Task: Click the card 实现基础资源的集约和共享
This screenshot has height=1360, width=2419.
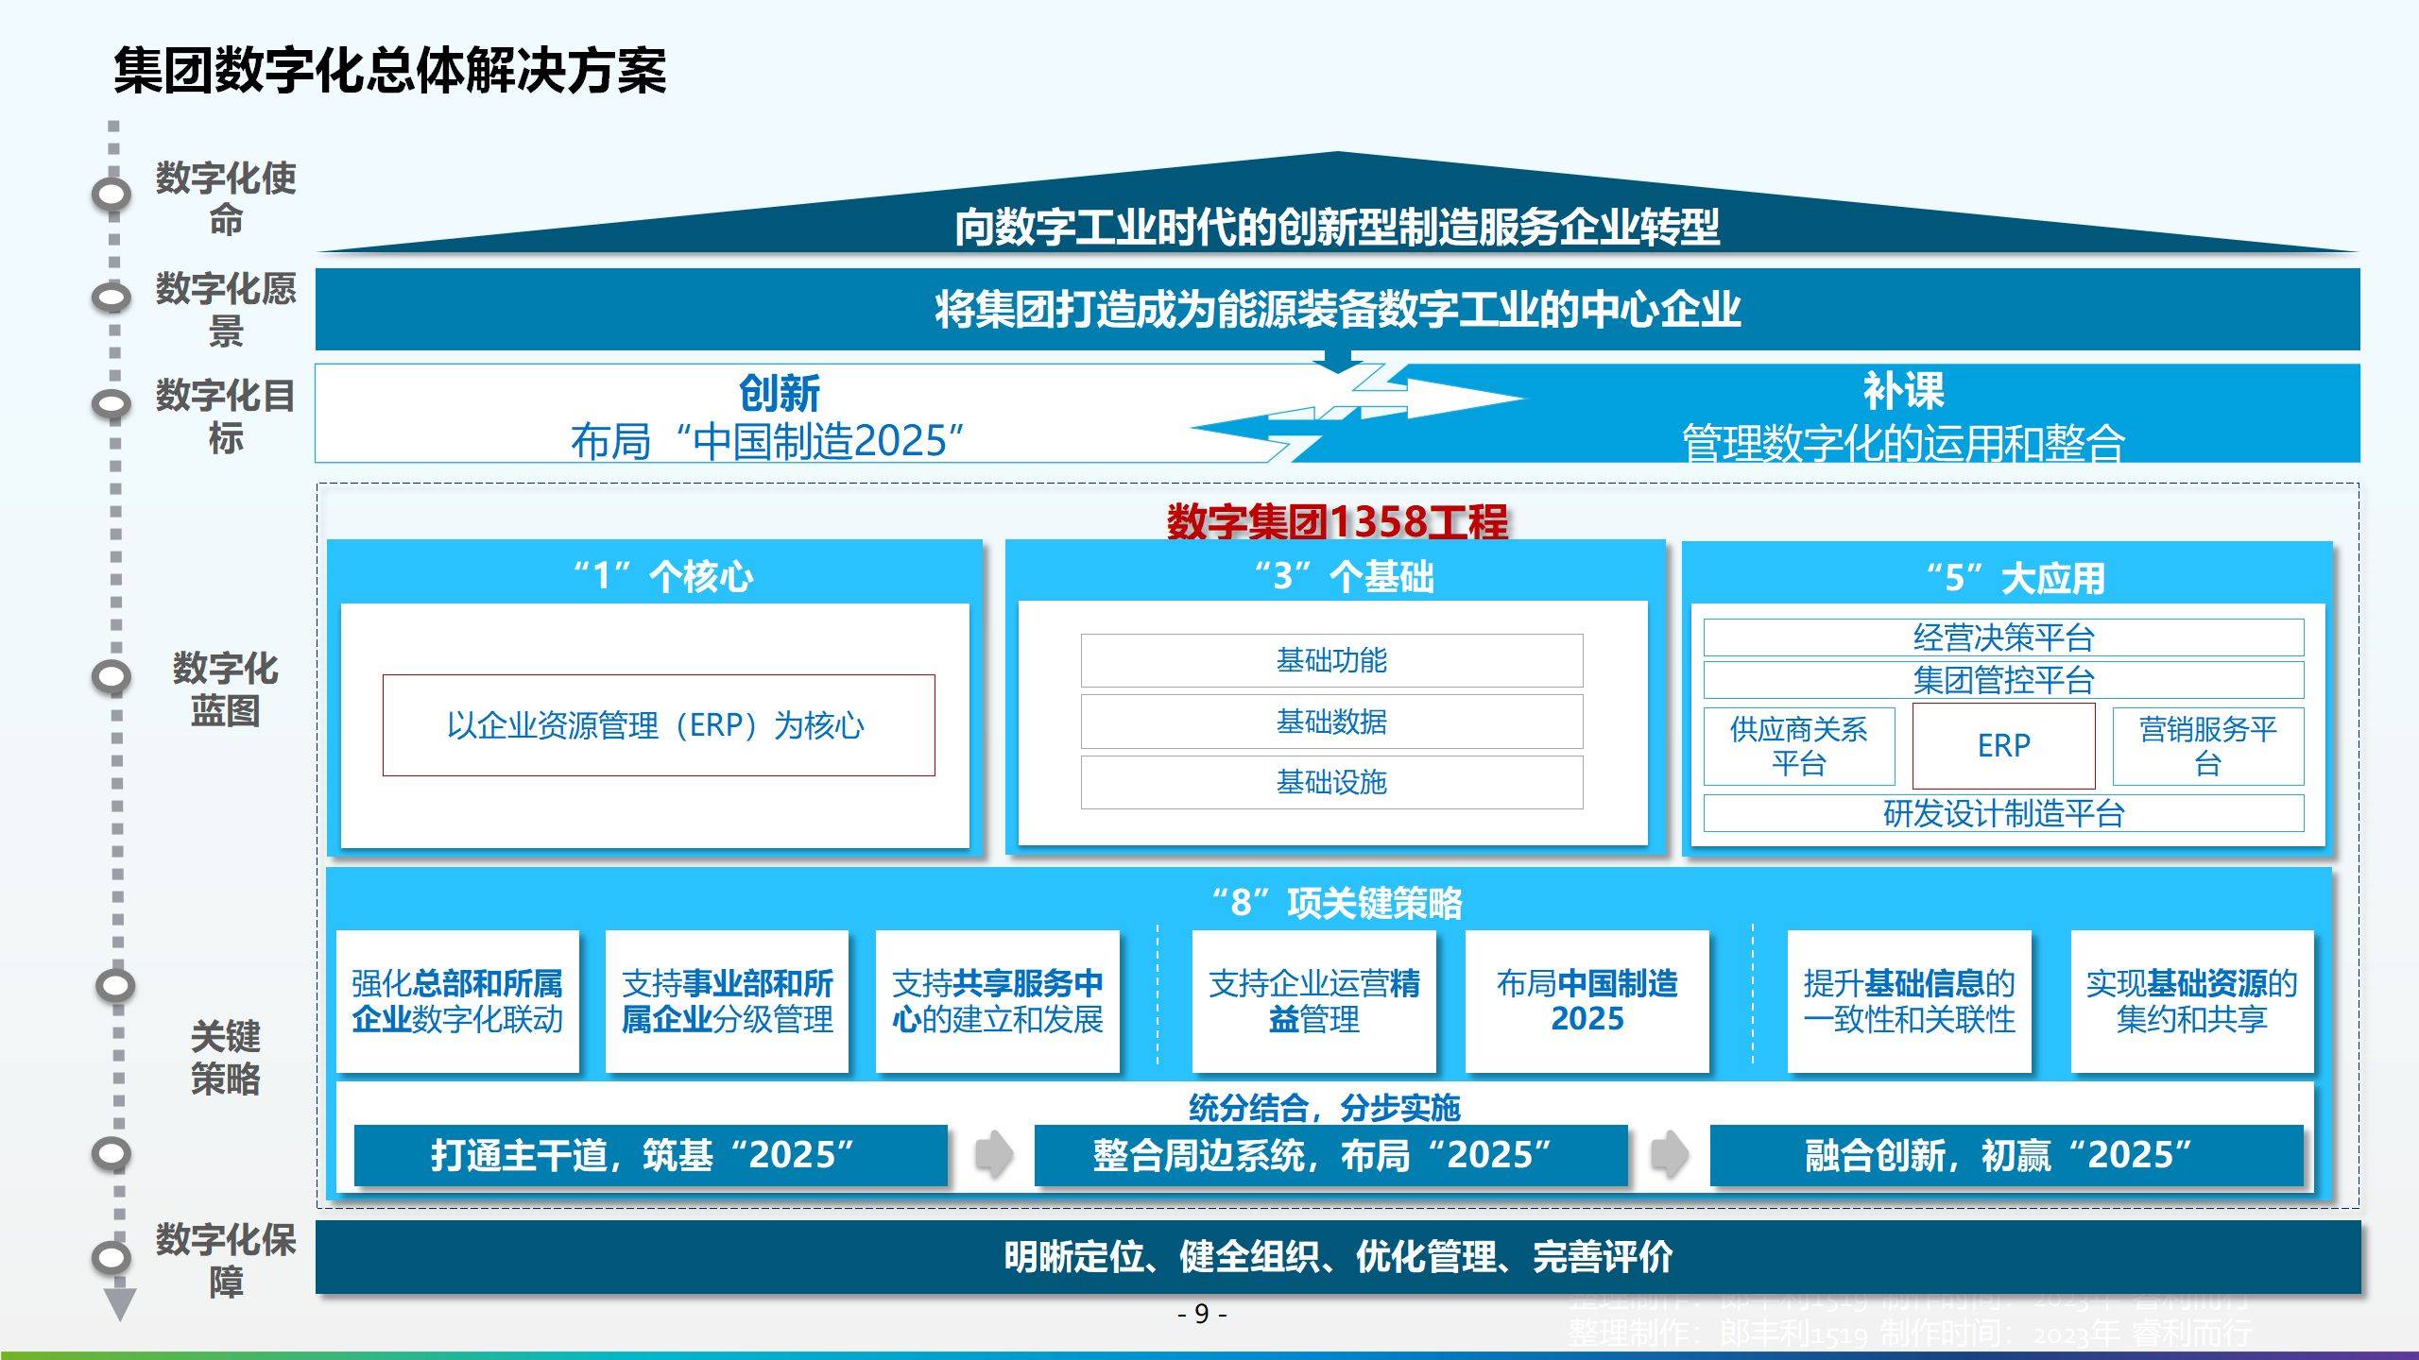Action: pos(2192,1001)
